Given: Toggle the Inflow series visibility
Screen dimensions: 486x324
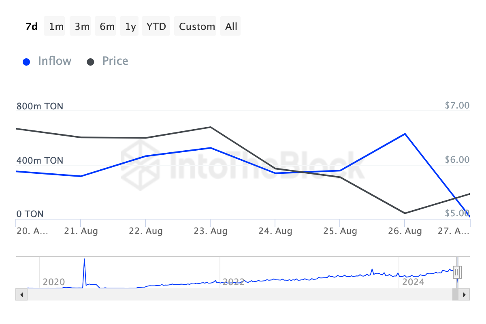Looking at the screenshot, I should [54, 61].
